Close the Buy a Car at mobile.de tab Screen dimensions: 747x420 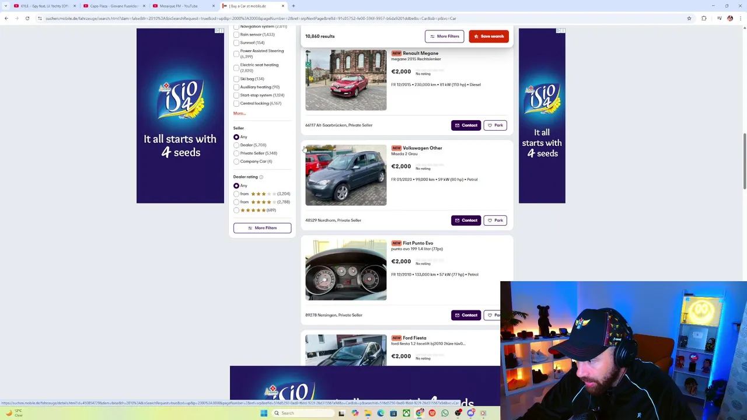coord(283,6)
